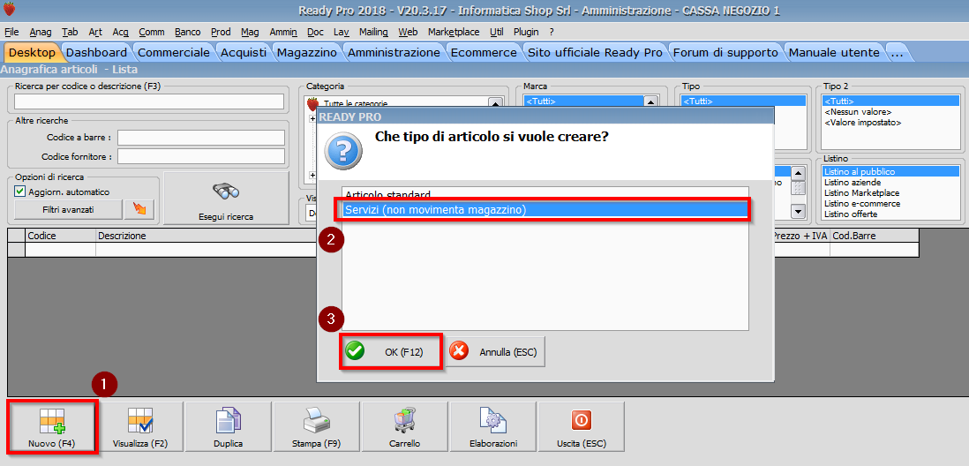Viewport: 969px width, 466px height.
Task: Open the Web menu
Action: tap(408, 32)
